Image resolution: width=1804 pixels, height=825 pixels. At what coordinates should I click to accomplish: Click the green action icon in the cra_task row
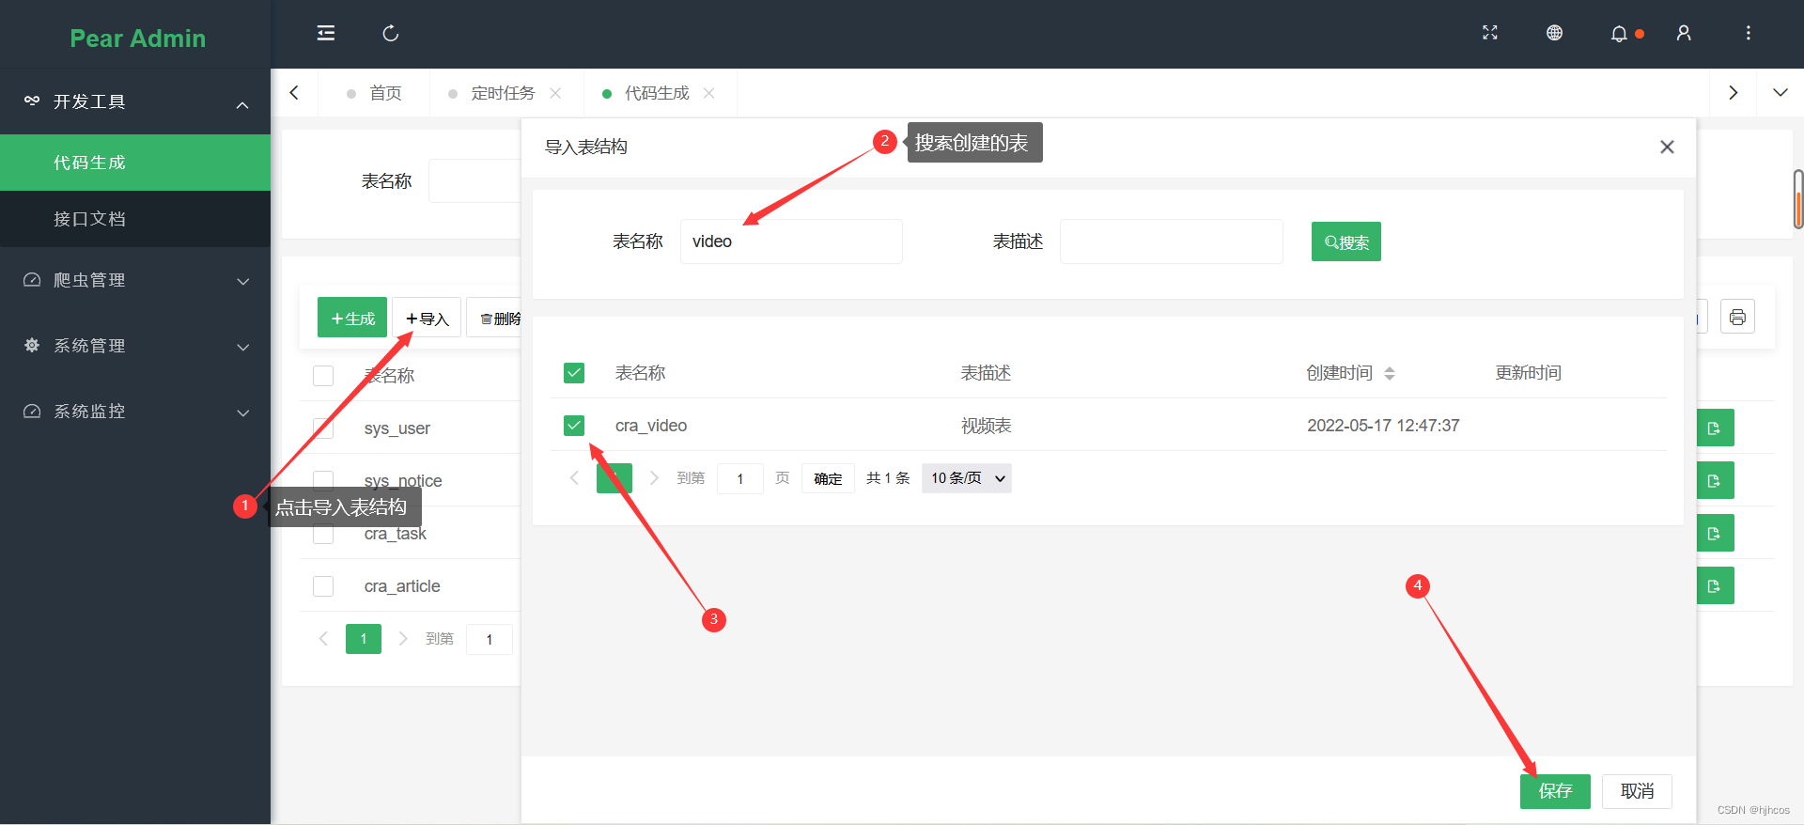click(1715, 533)
